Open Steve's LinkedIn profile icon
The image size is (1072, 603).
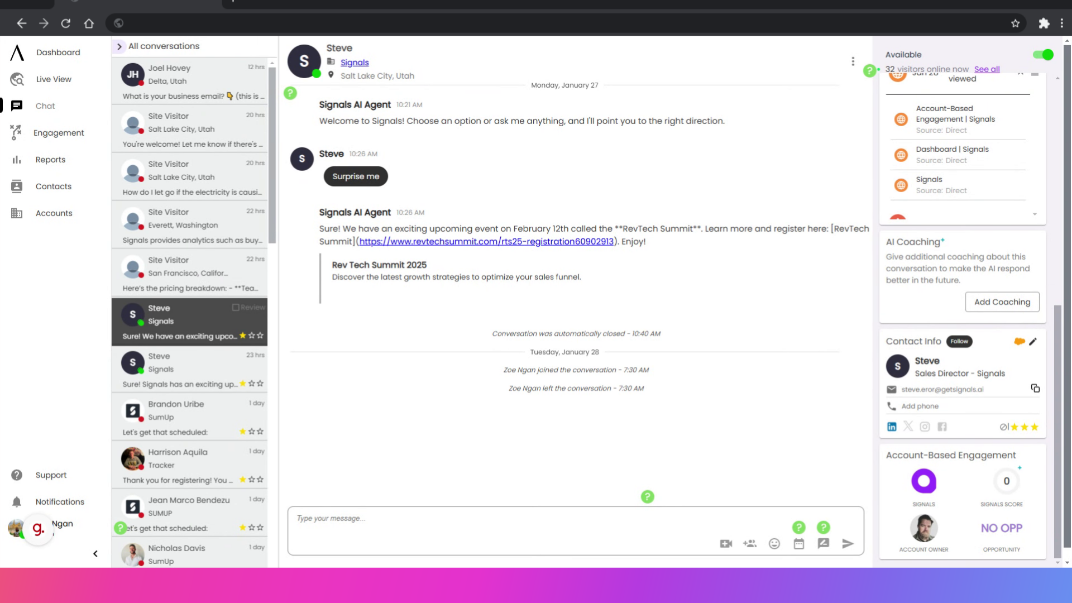point(891,426)
